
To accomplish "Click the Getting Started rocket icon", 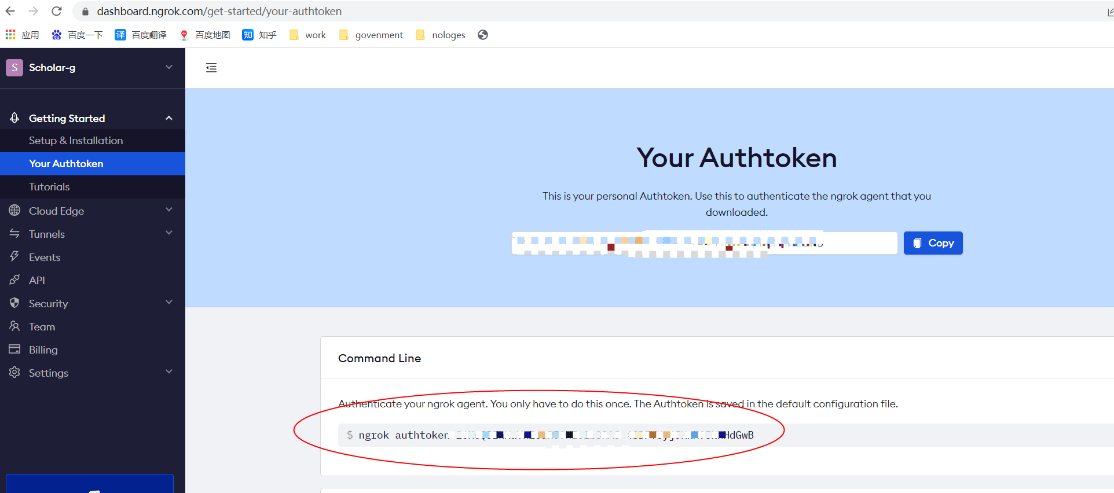I will click(14, 117).
